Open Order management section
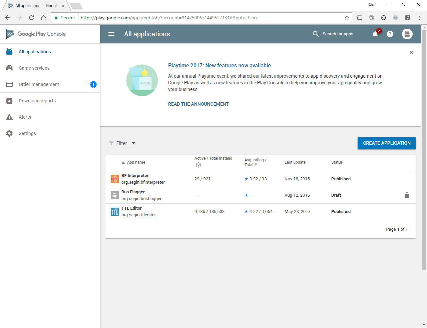 (39, 84)
